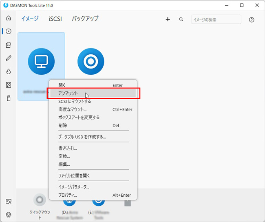Choose イメージパラメータ... menu entry

[x=93, y=187]
